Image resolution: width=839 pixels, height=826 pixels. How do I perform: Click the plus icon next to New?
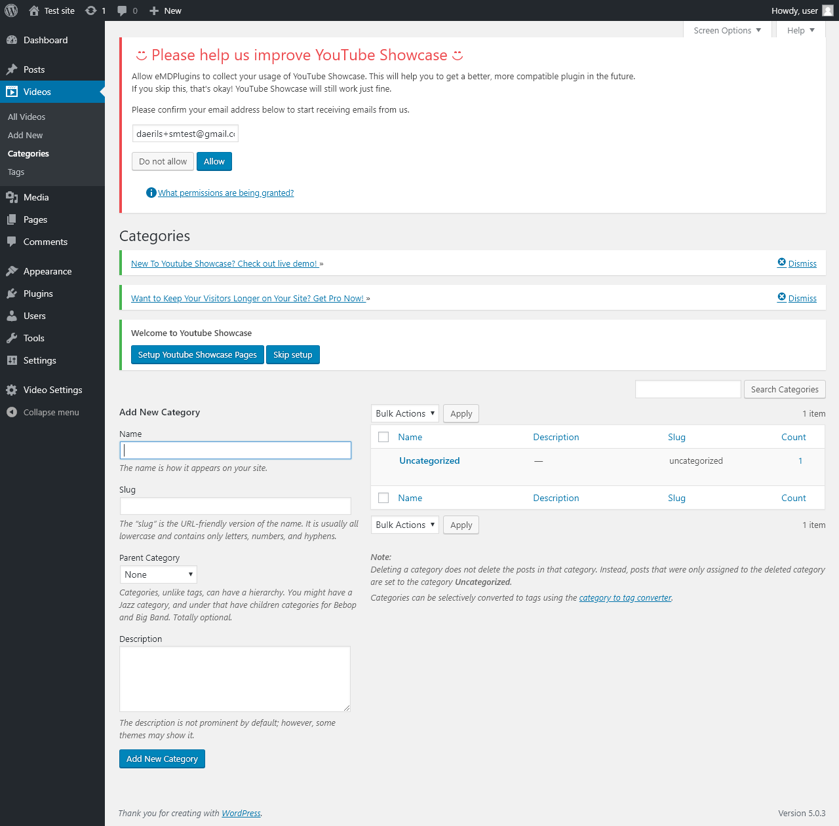pyautogui.click(x=154, y=10)
